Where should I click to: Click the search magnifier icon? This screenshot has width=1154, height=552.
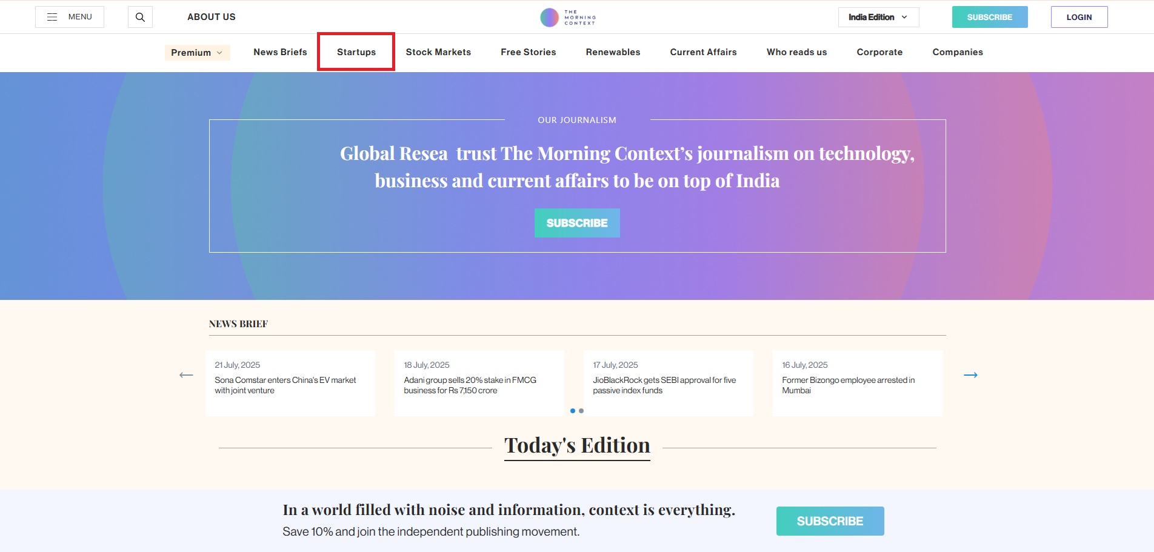coord(140,17)
